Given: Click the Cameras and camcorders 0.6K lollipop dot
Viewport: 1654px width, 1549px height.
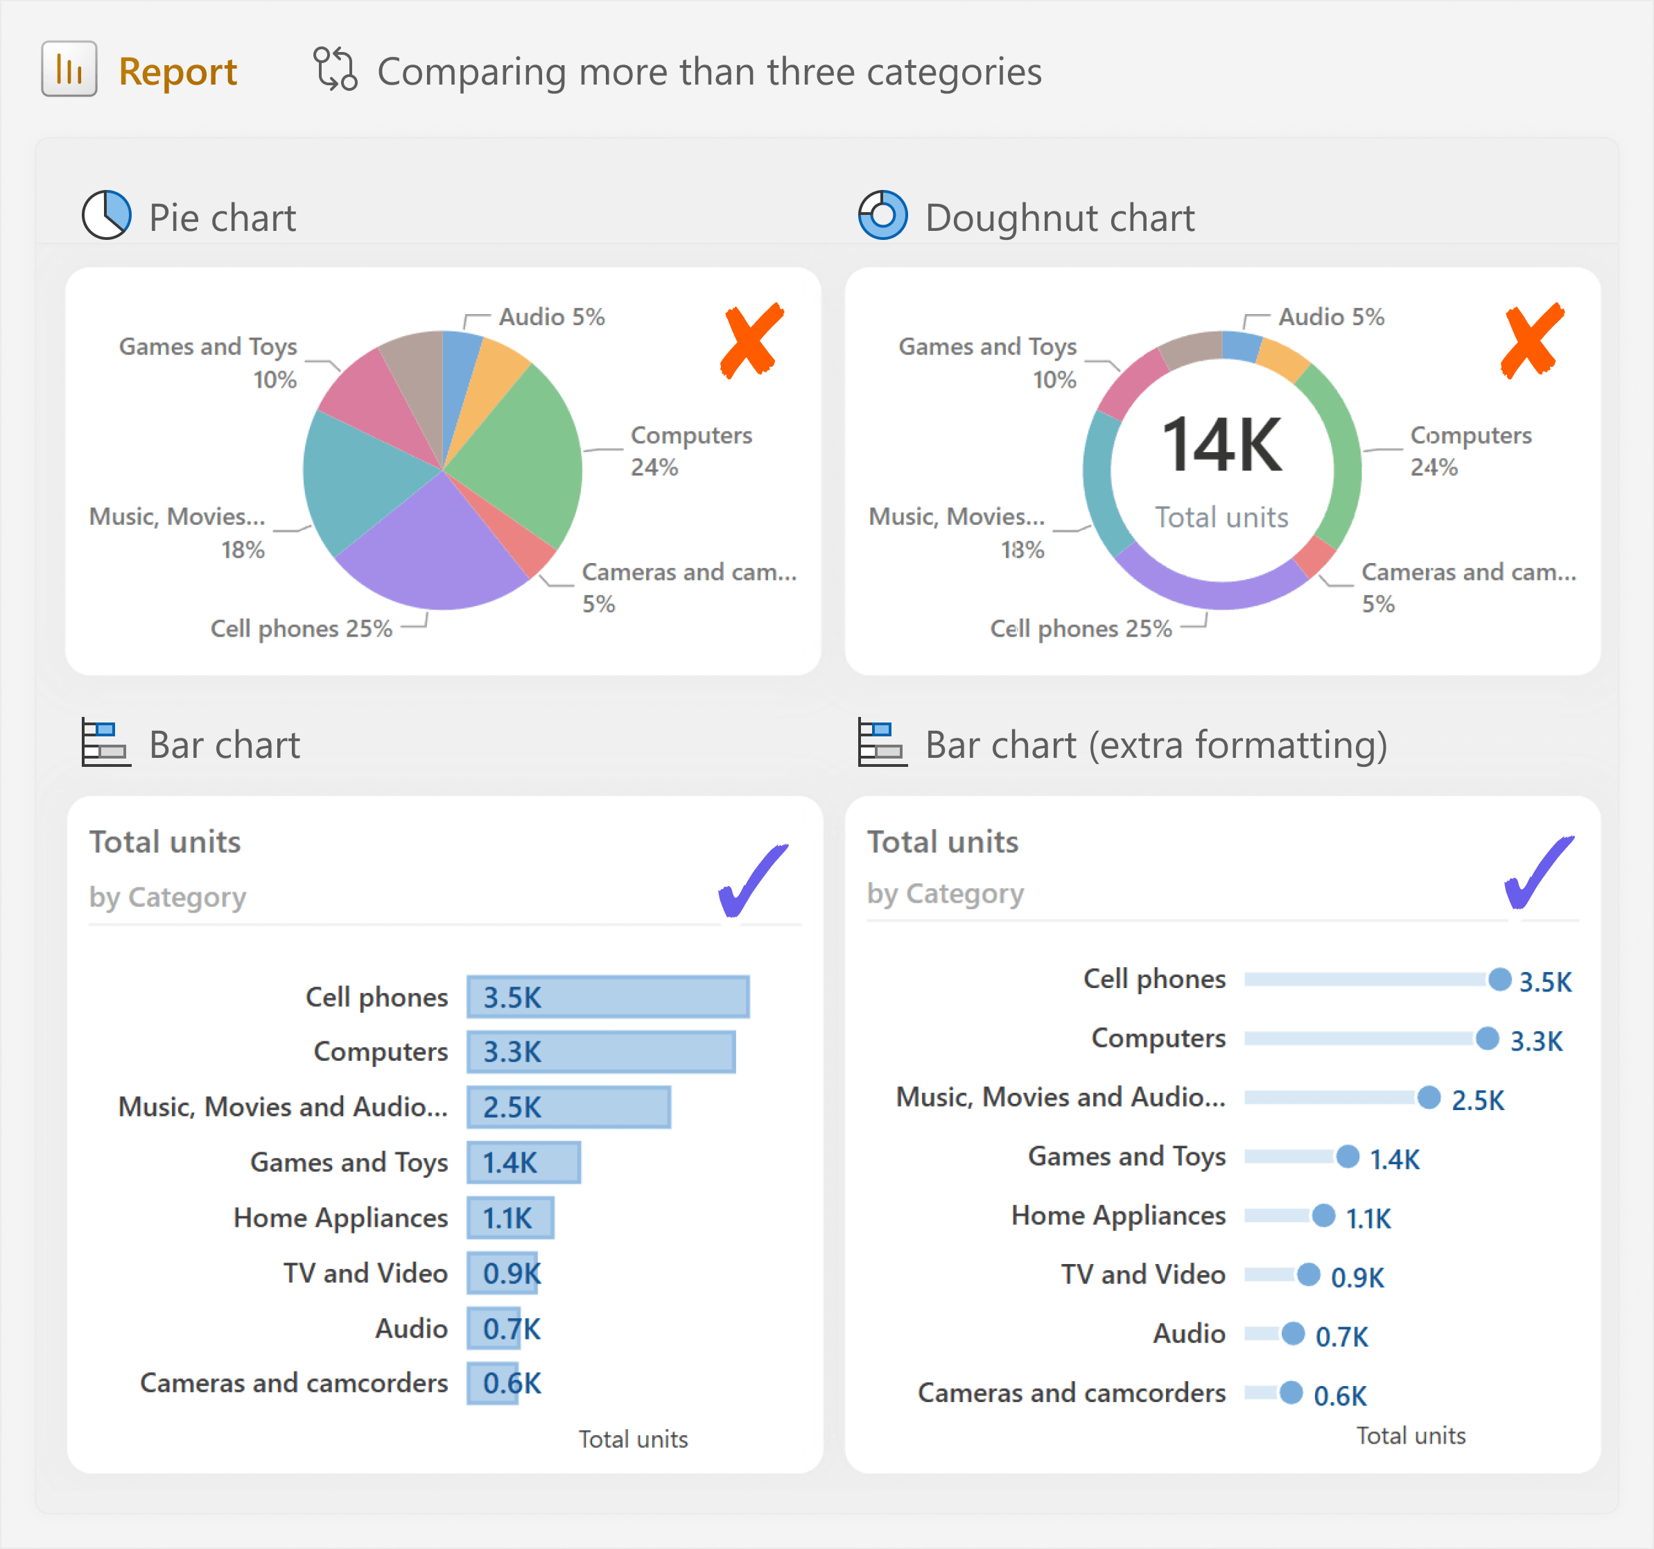Looking at the screenshot, I should click(1291, 1392).
